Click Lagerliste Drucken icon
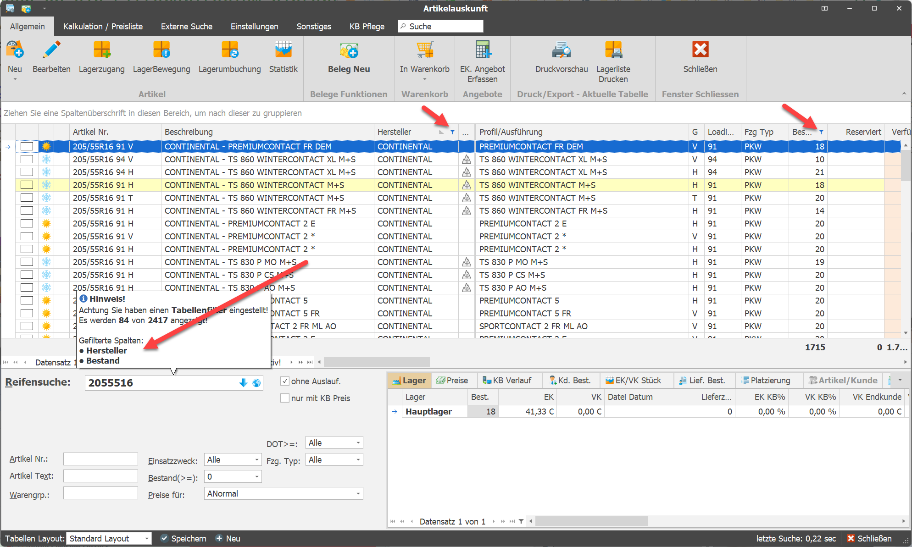Viewport: 912px width, 547px height. [613, 50]
